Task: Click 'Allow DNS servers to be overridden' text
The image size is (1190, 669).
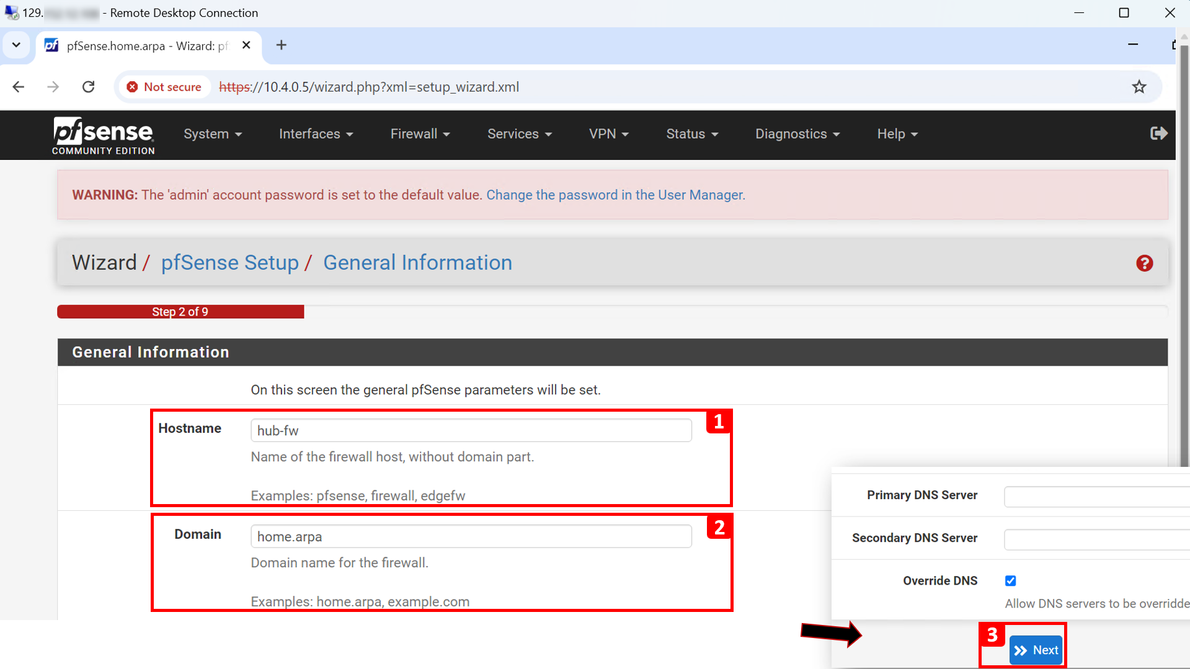Action: pos(1097,604)
